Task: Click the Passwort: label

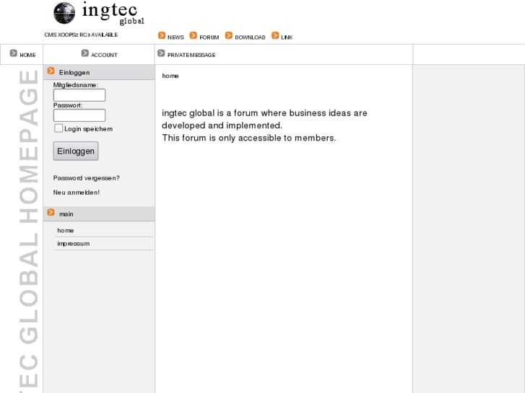Action: (x=68, y=105)
